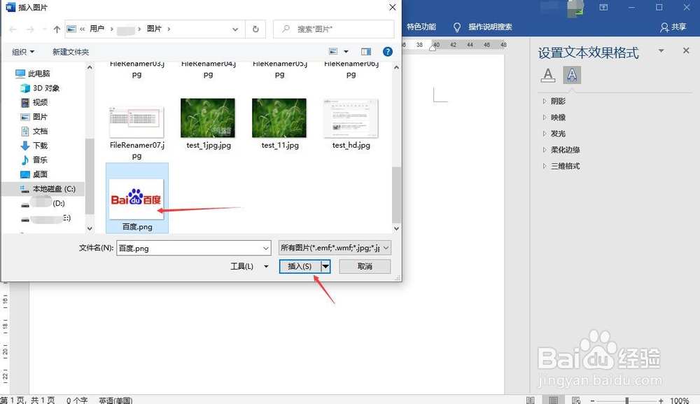
Task: Go back in the file dialog
Action: pos(13,29)
